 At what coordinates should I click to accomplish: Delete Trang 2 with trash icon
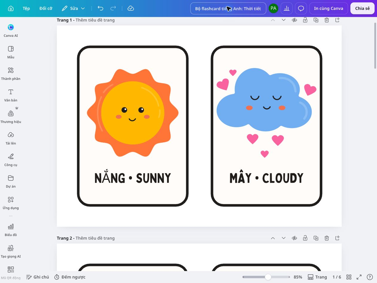pos(327,238)
